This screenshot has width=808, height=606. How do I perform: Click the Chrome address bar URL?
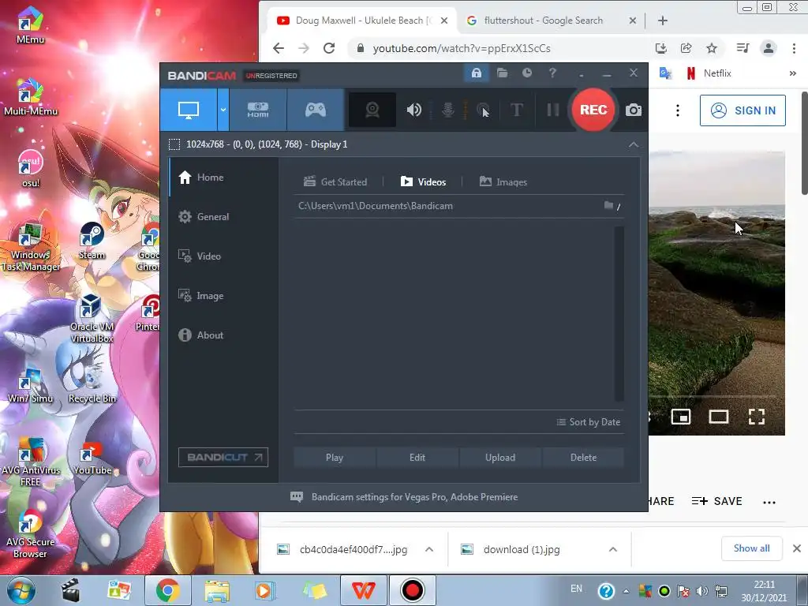coord(462,48)
